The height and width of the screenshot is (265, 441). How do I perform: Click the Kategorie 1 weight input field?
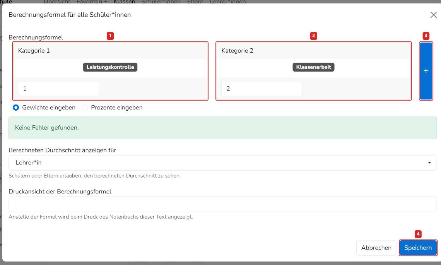58,89
